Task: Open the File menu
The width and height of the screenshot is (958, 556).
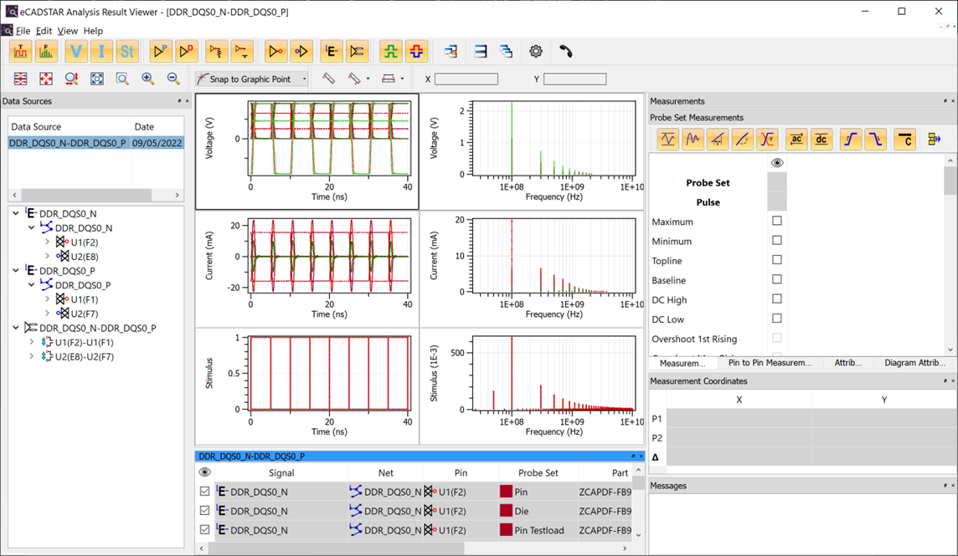Action: coord(23,31)
